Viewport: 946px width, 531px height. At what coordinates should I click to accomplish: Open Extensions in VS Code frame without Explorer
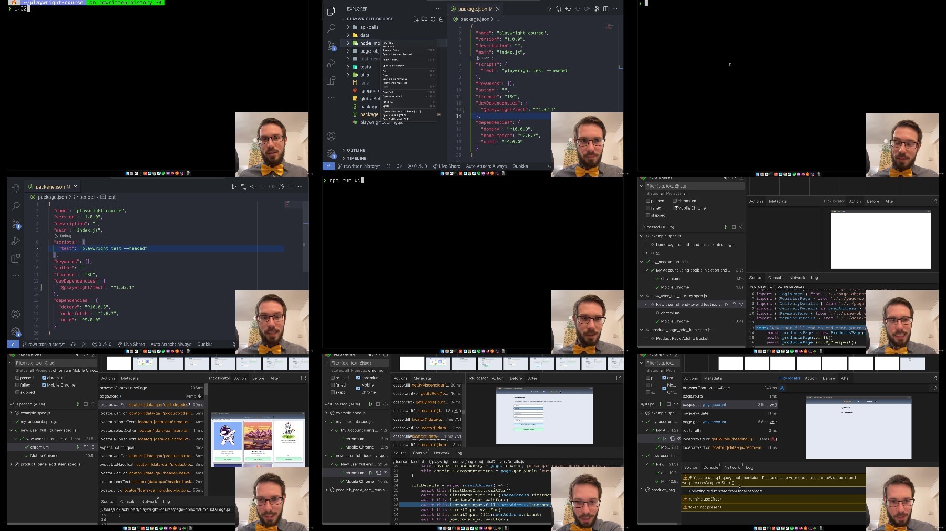coord(16,258)
